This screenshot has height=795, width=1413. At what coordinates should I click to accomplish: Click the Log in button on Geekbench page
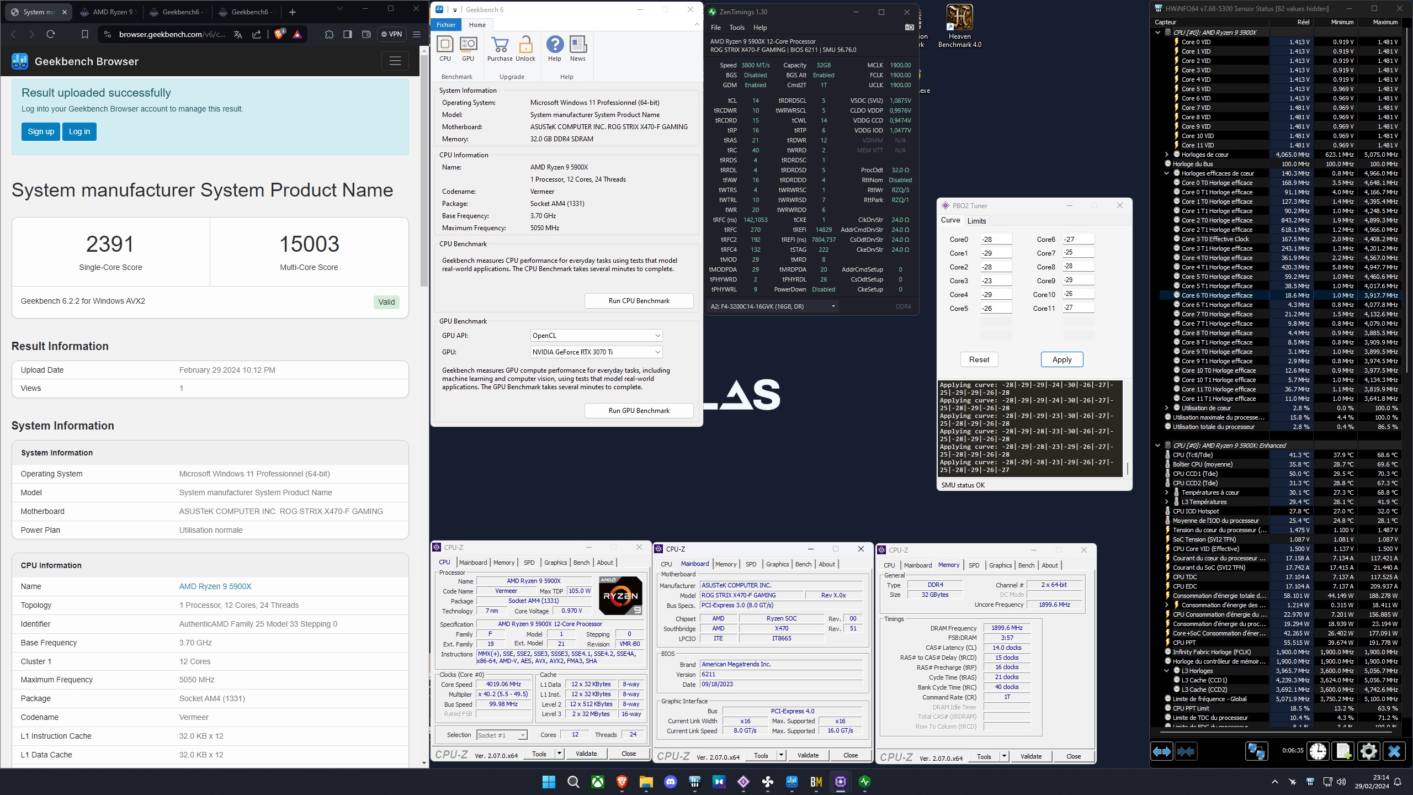tap(79, 131)
